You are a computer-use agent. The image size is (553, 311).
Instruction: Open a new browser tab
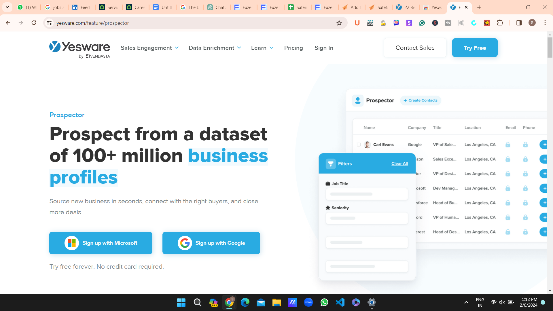click(x=479, y=7)
